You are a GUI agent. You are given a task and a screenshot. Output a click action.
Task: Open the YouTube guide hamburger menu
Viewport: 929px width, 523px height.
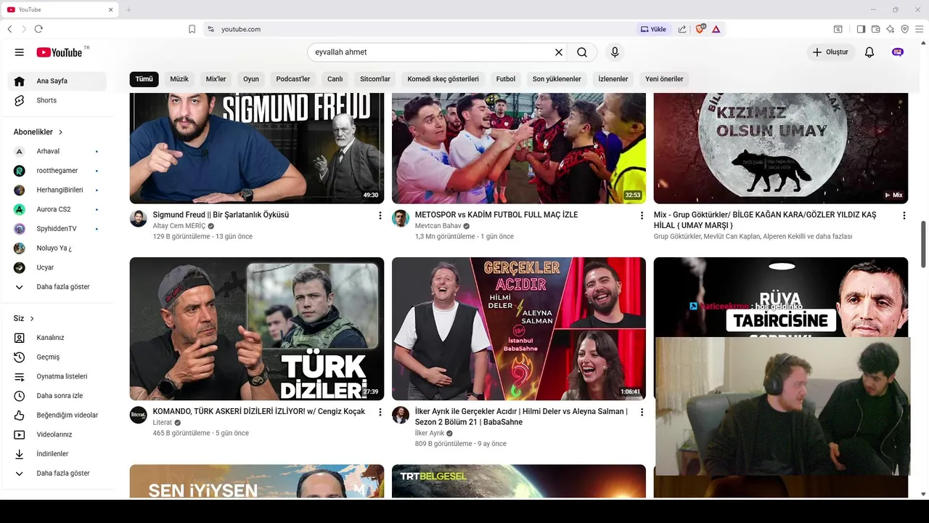(20, 52)
